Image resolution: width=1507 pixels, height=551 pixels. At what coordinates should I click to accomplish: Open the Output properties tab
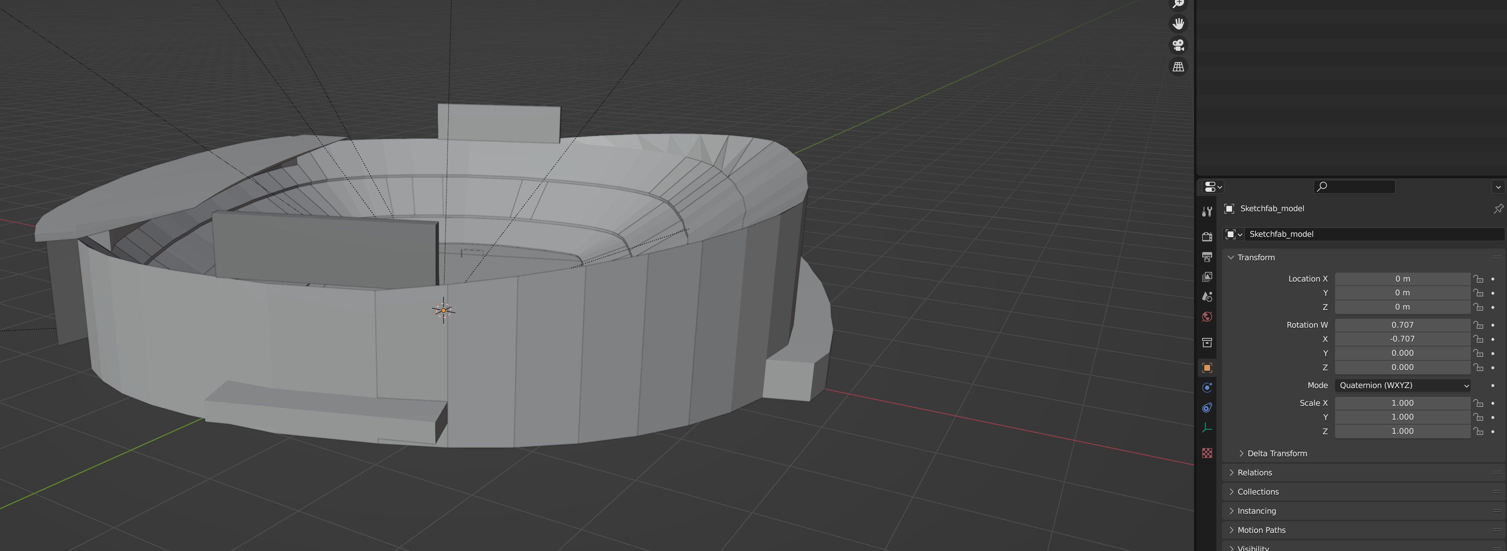(x=1207, y=257)
